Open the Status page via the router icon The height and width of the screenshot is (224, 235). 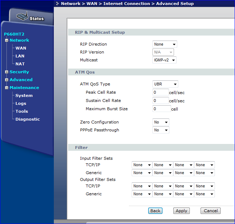[22, 16]
